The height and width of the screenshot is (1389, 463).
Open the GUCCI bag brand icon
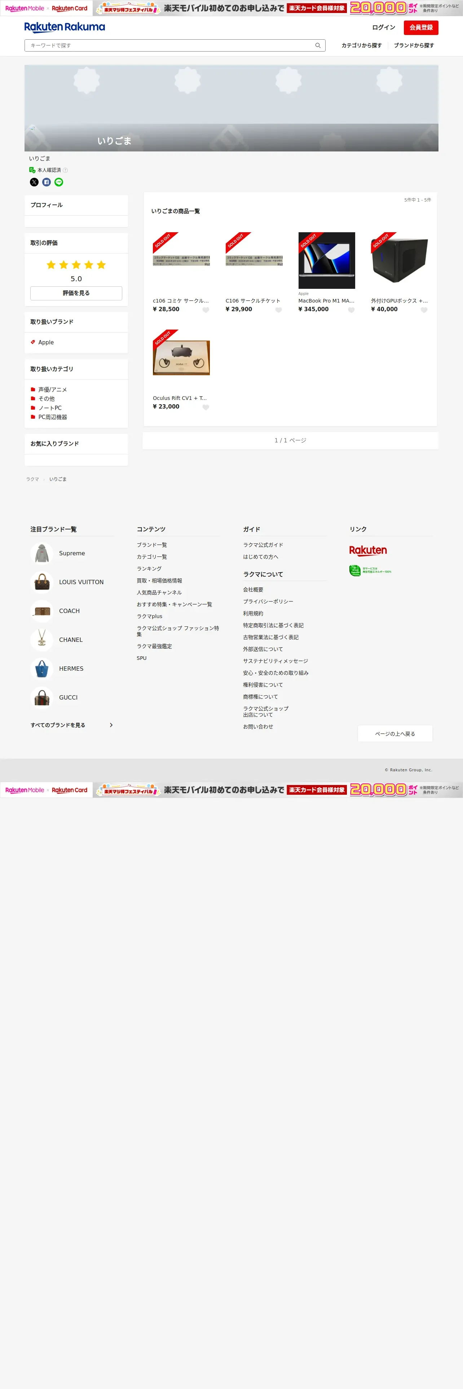pyautogui.click(x=41, y=698)
